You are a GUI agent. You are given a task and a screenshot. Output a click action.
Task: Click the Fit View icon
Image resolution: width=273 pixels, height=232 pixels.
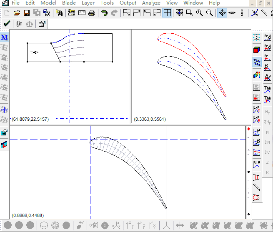coord(179,13)
